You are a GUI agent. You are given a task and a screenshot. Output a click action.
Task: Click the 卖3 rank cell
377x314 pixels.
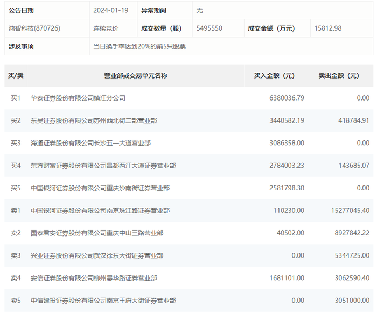coord(16,255)
